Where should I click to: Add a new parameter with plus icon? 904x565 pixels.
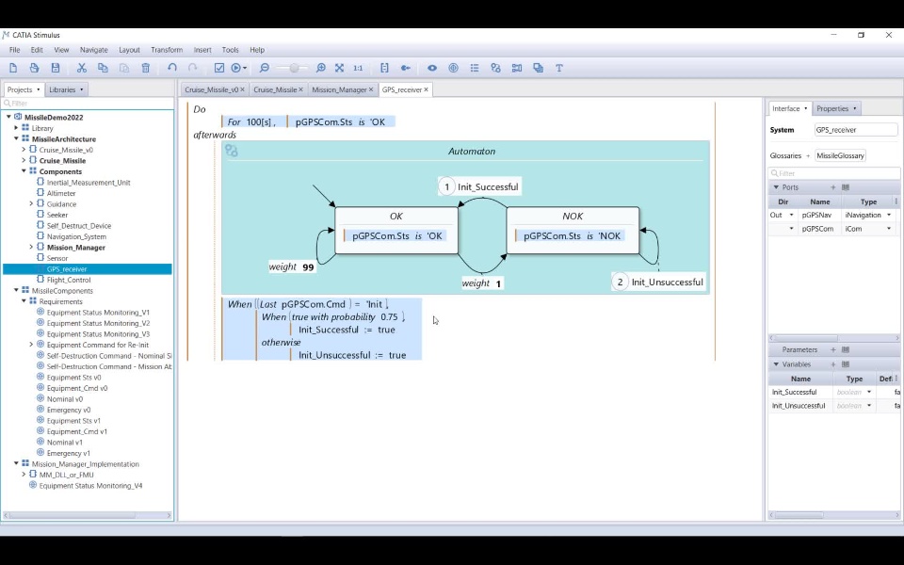point(832,350)
